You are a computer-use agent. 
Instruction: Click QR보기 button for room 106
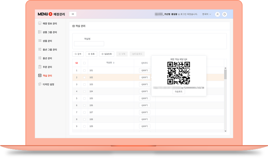tap(145, 105)
